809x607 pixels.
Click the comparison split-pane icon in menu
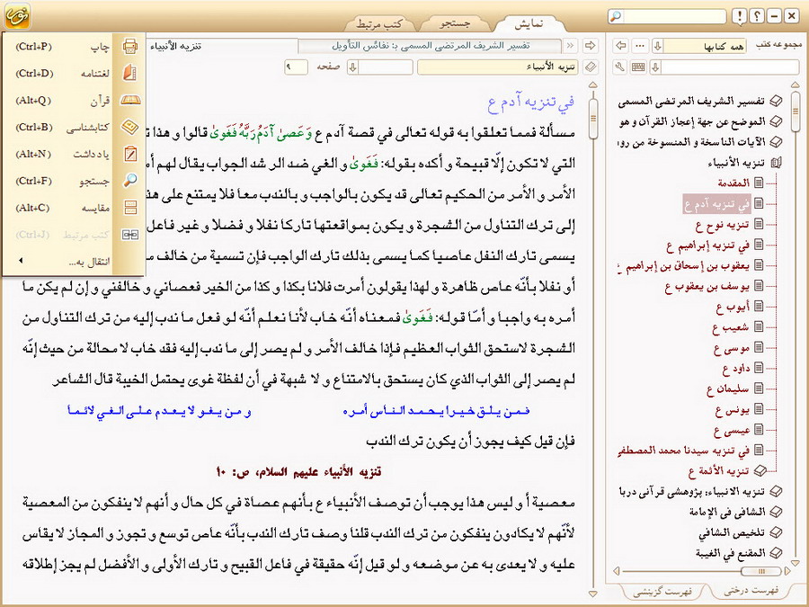130,208
